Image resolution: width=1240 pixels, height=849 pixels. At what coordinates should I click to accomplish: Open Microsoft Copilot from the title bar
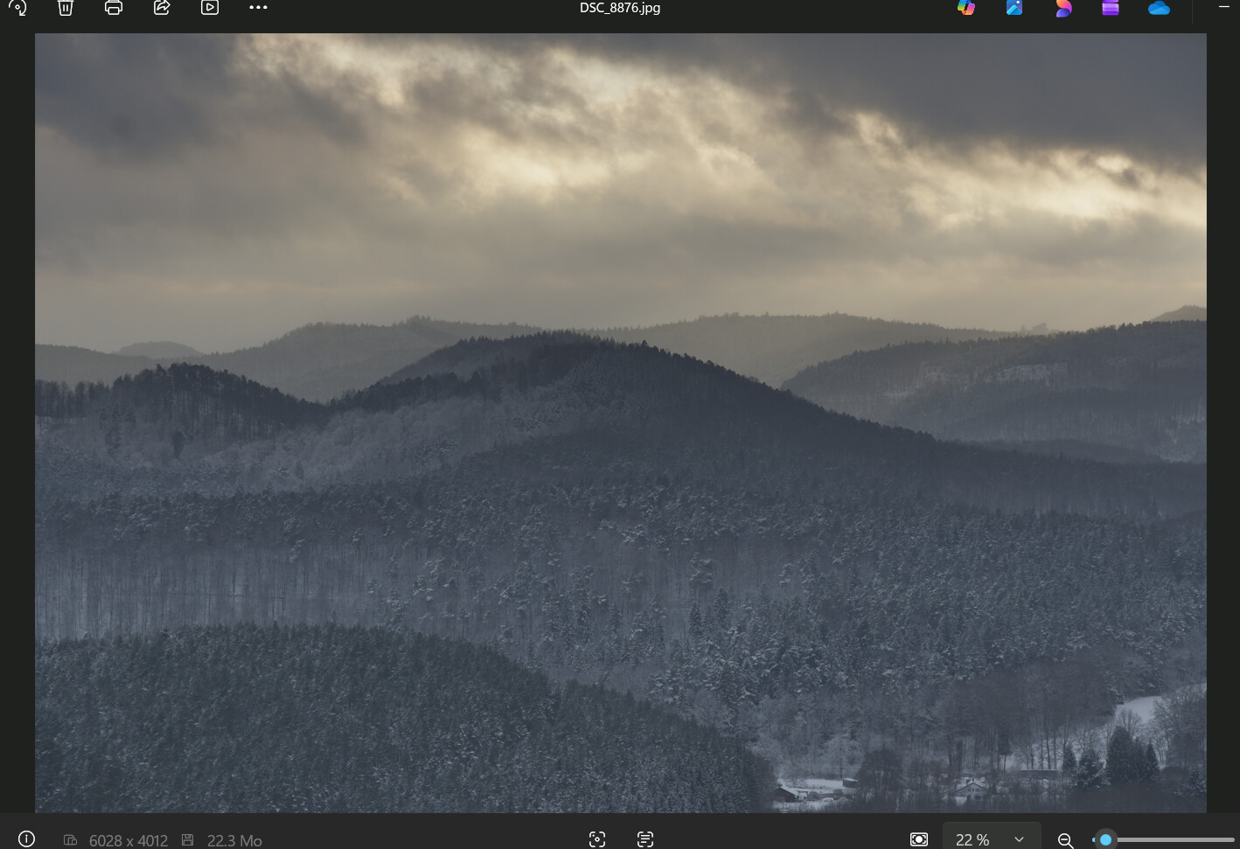[966, 8]
